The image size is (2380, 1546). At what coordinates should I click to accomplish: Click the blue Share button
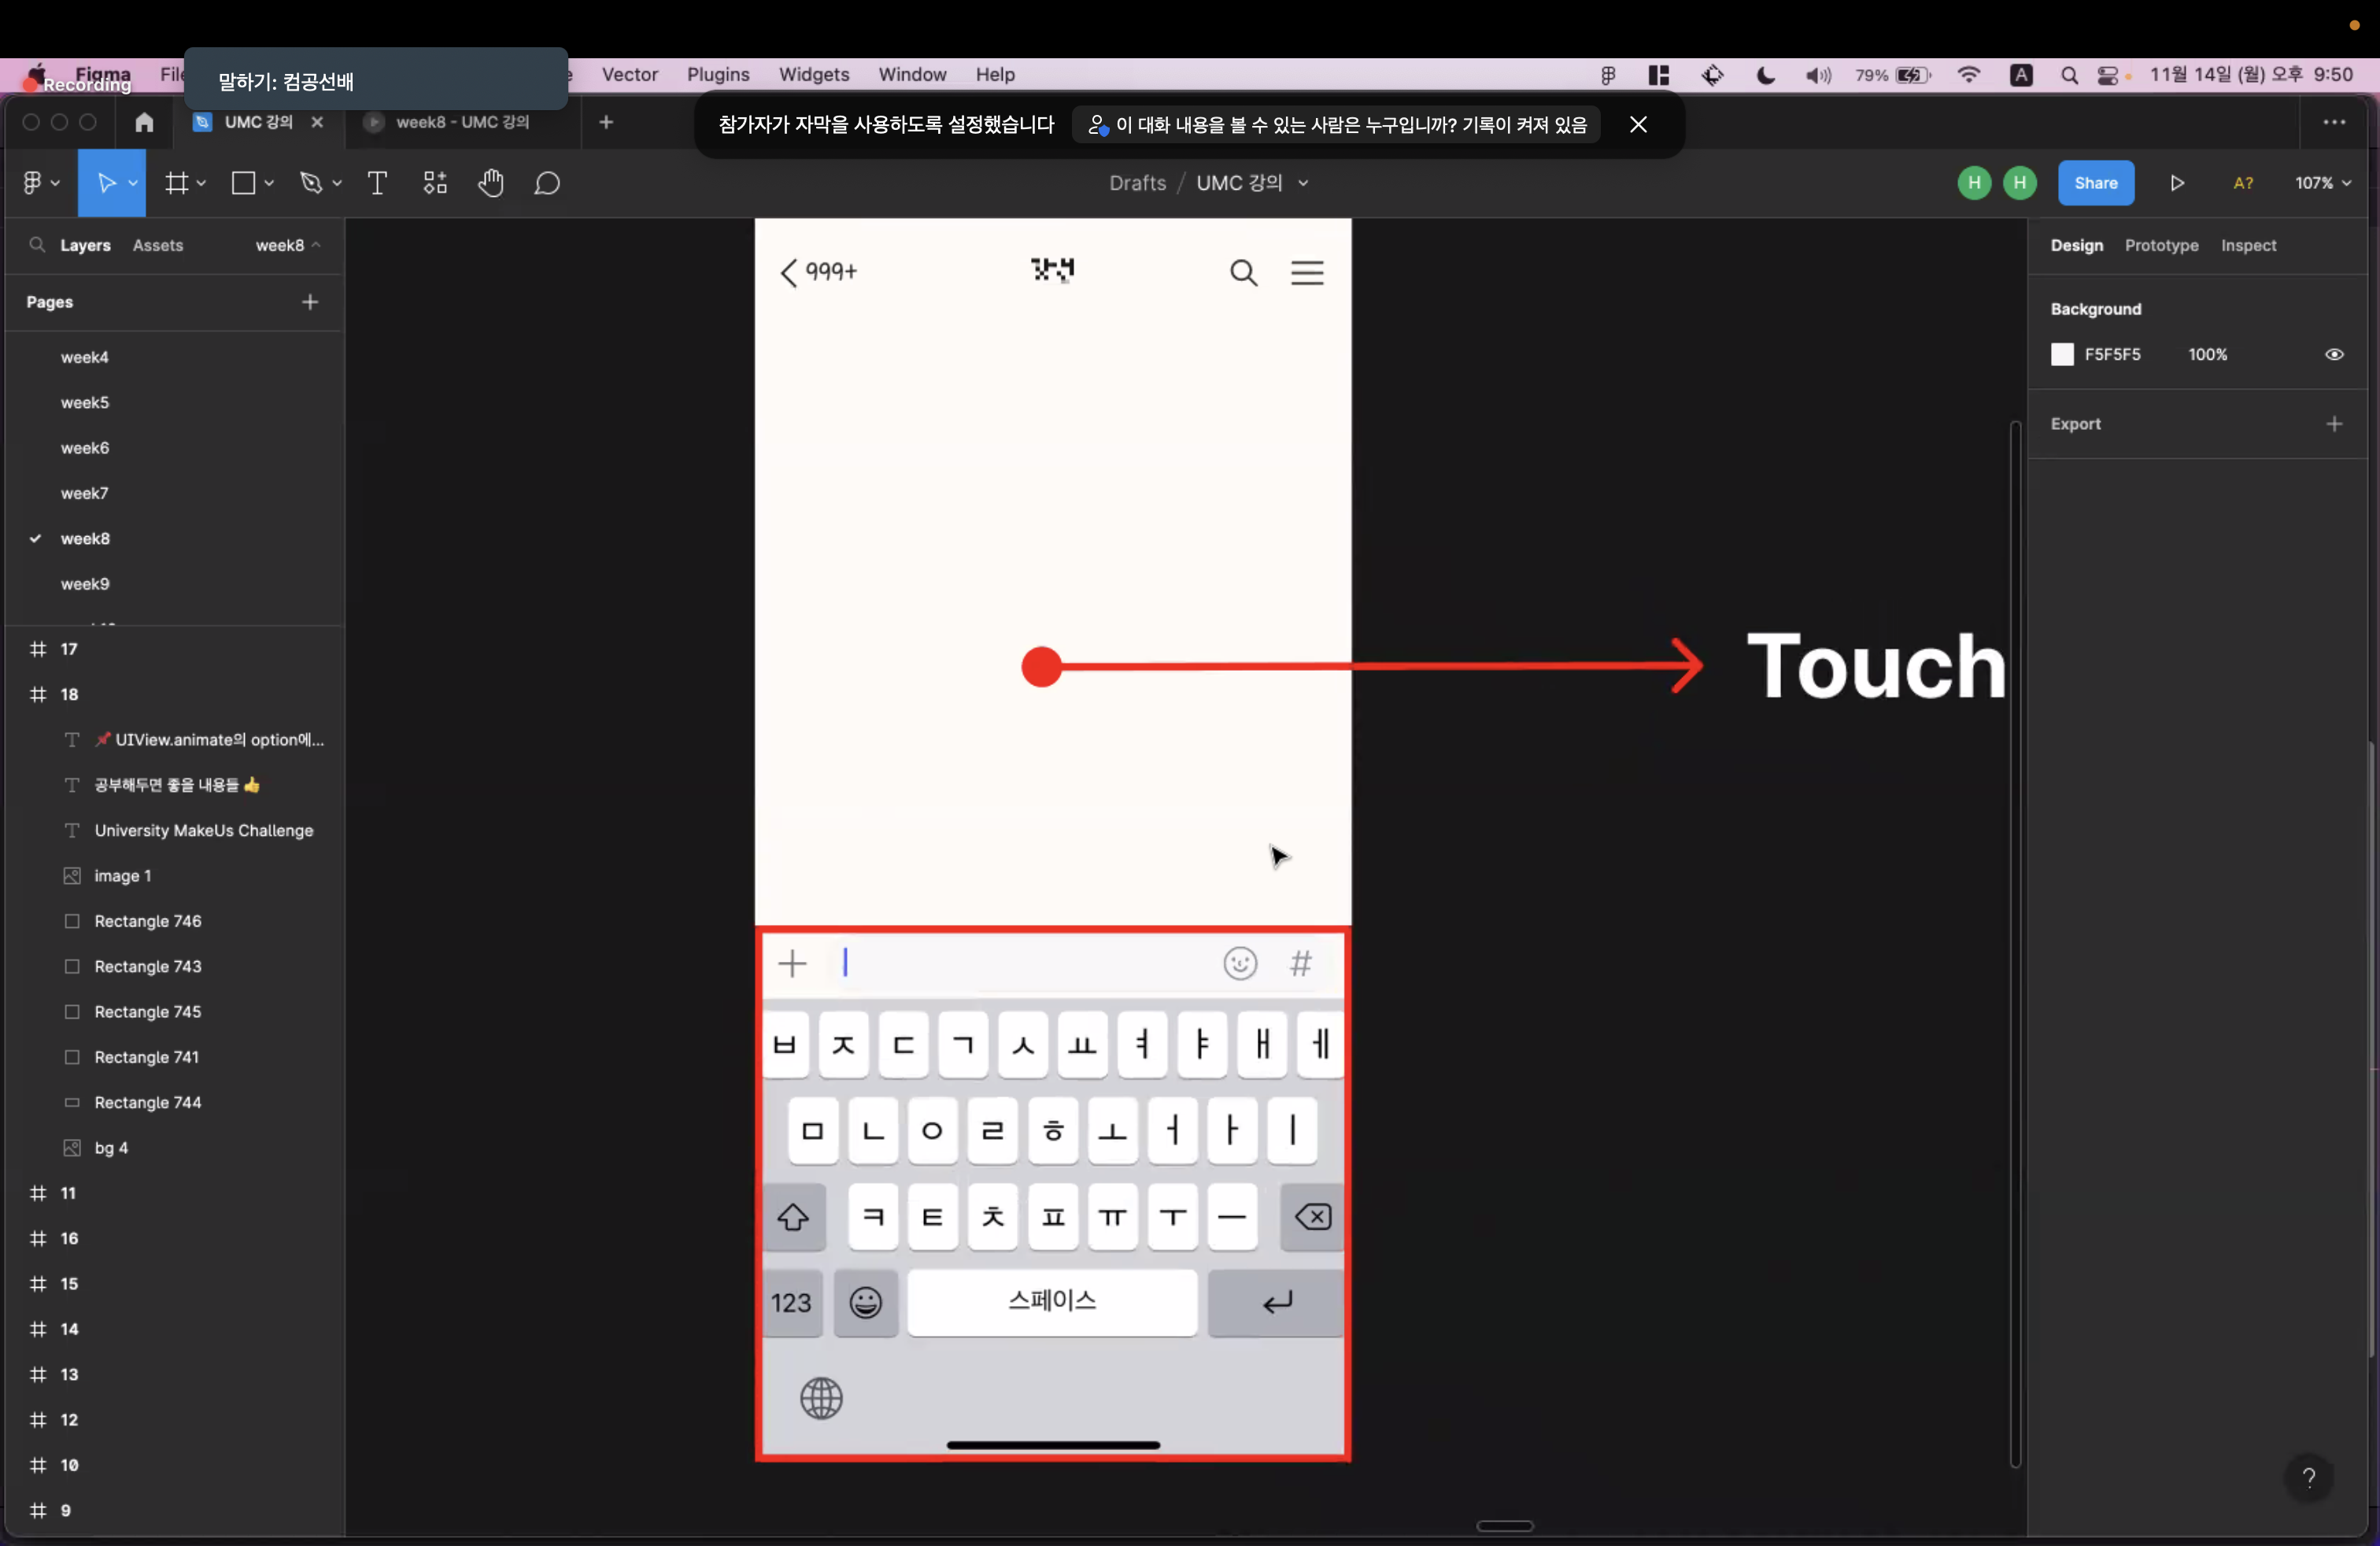[x=2095, y=183]
